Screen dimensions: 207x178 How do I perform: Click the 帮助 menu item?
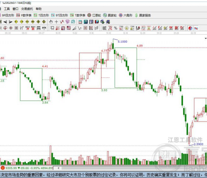39,9
